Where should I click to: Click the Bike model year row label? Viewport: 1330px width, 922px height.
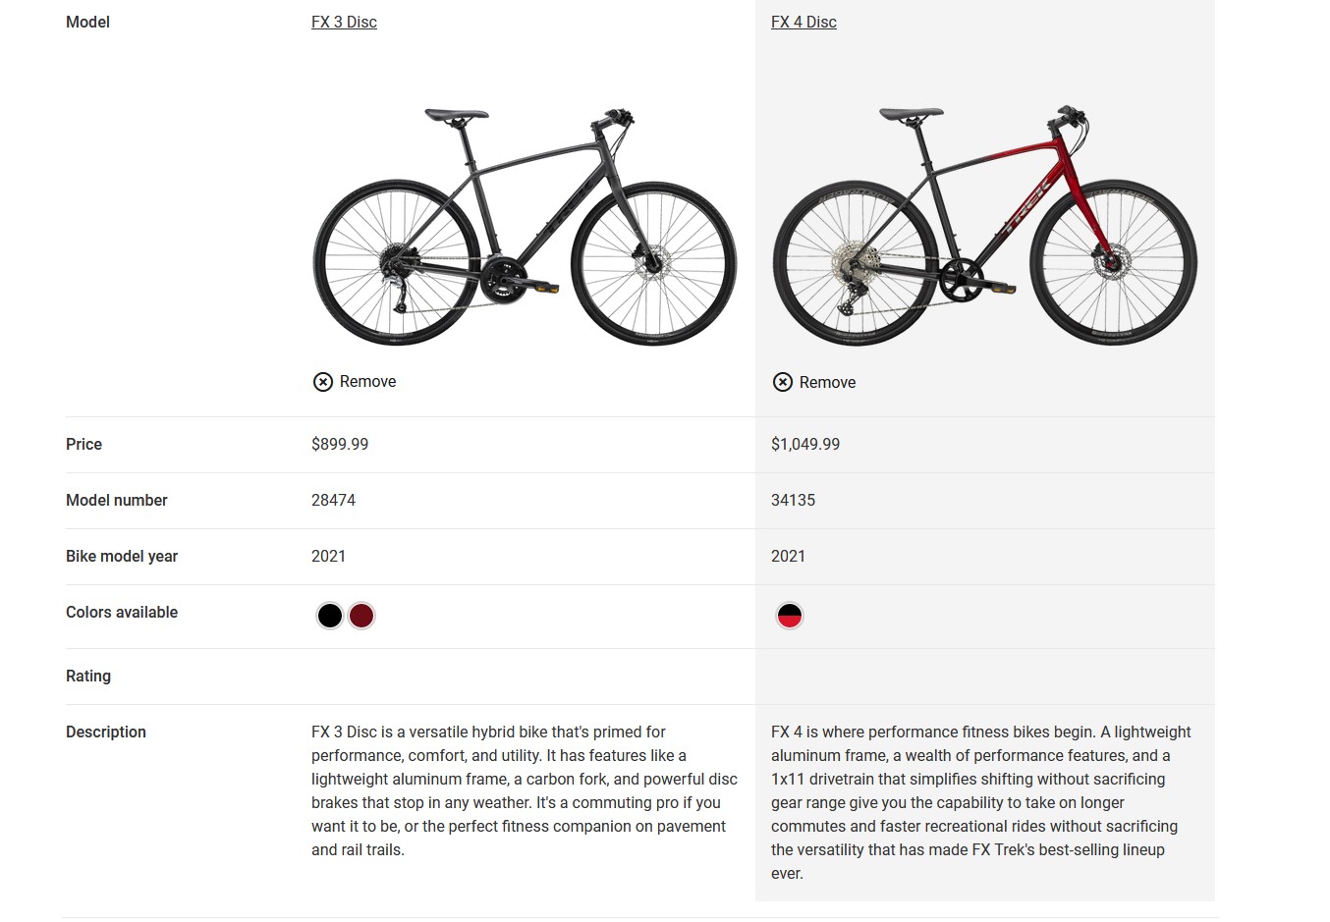122,556
